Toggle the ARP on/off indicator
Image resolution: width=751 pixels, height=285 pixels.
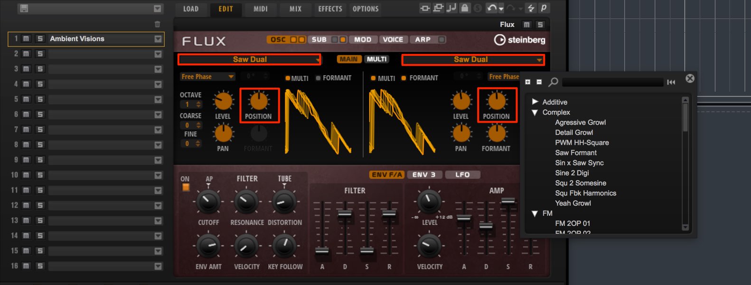[x=441, y=40]
